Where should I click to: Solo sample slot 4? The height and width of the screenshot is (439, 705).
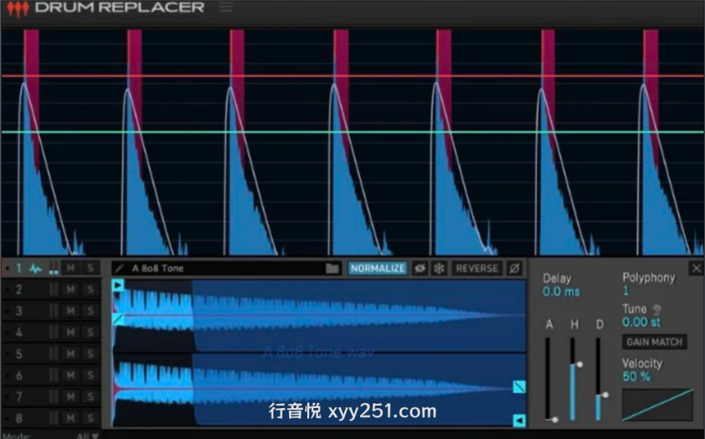coord(90,332)
